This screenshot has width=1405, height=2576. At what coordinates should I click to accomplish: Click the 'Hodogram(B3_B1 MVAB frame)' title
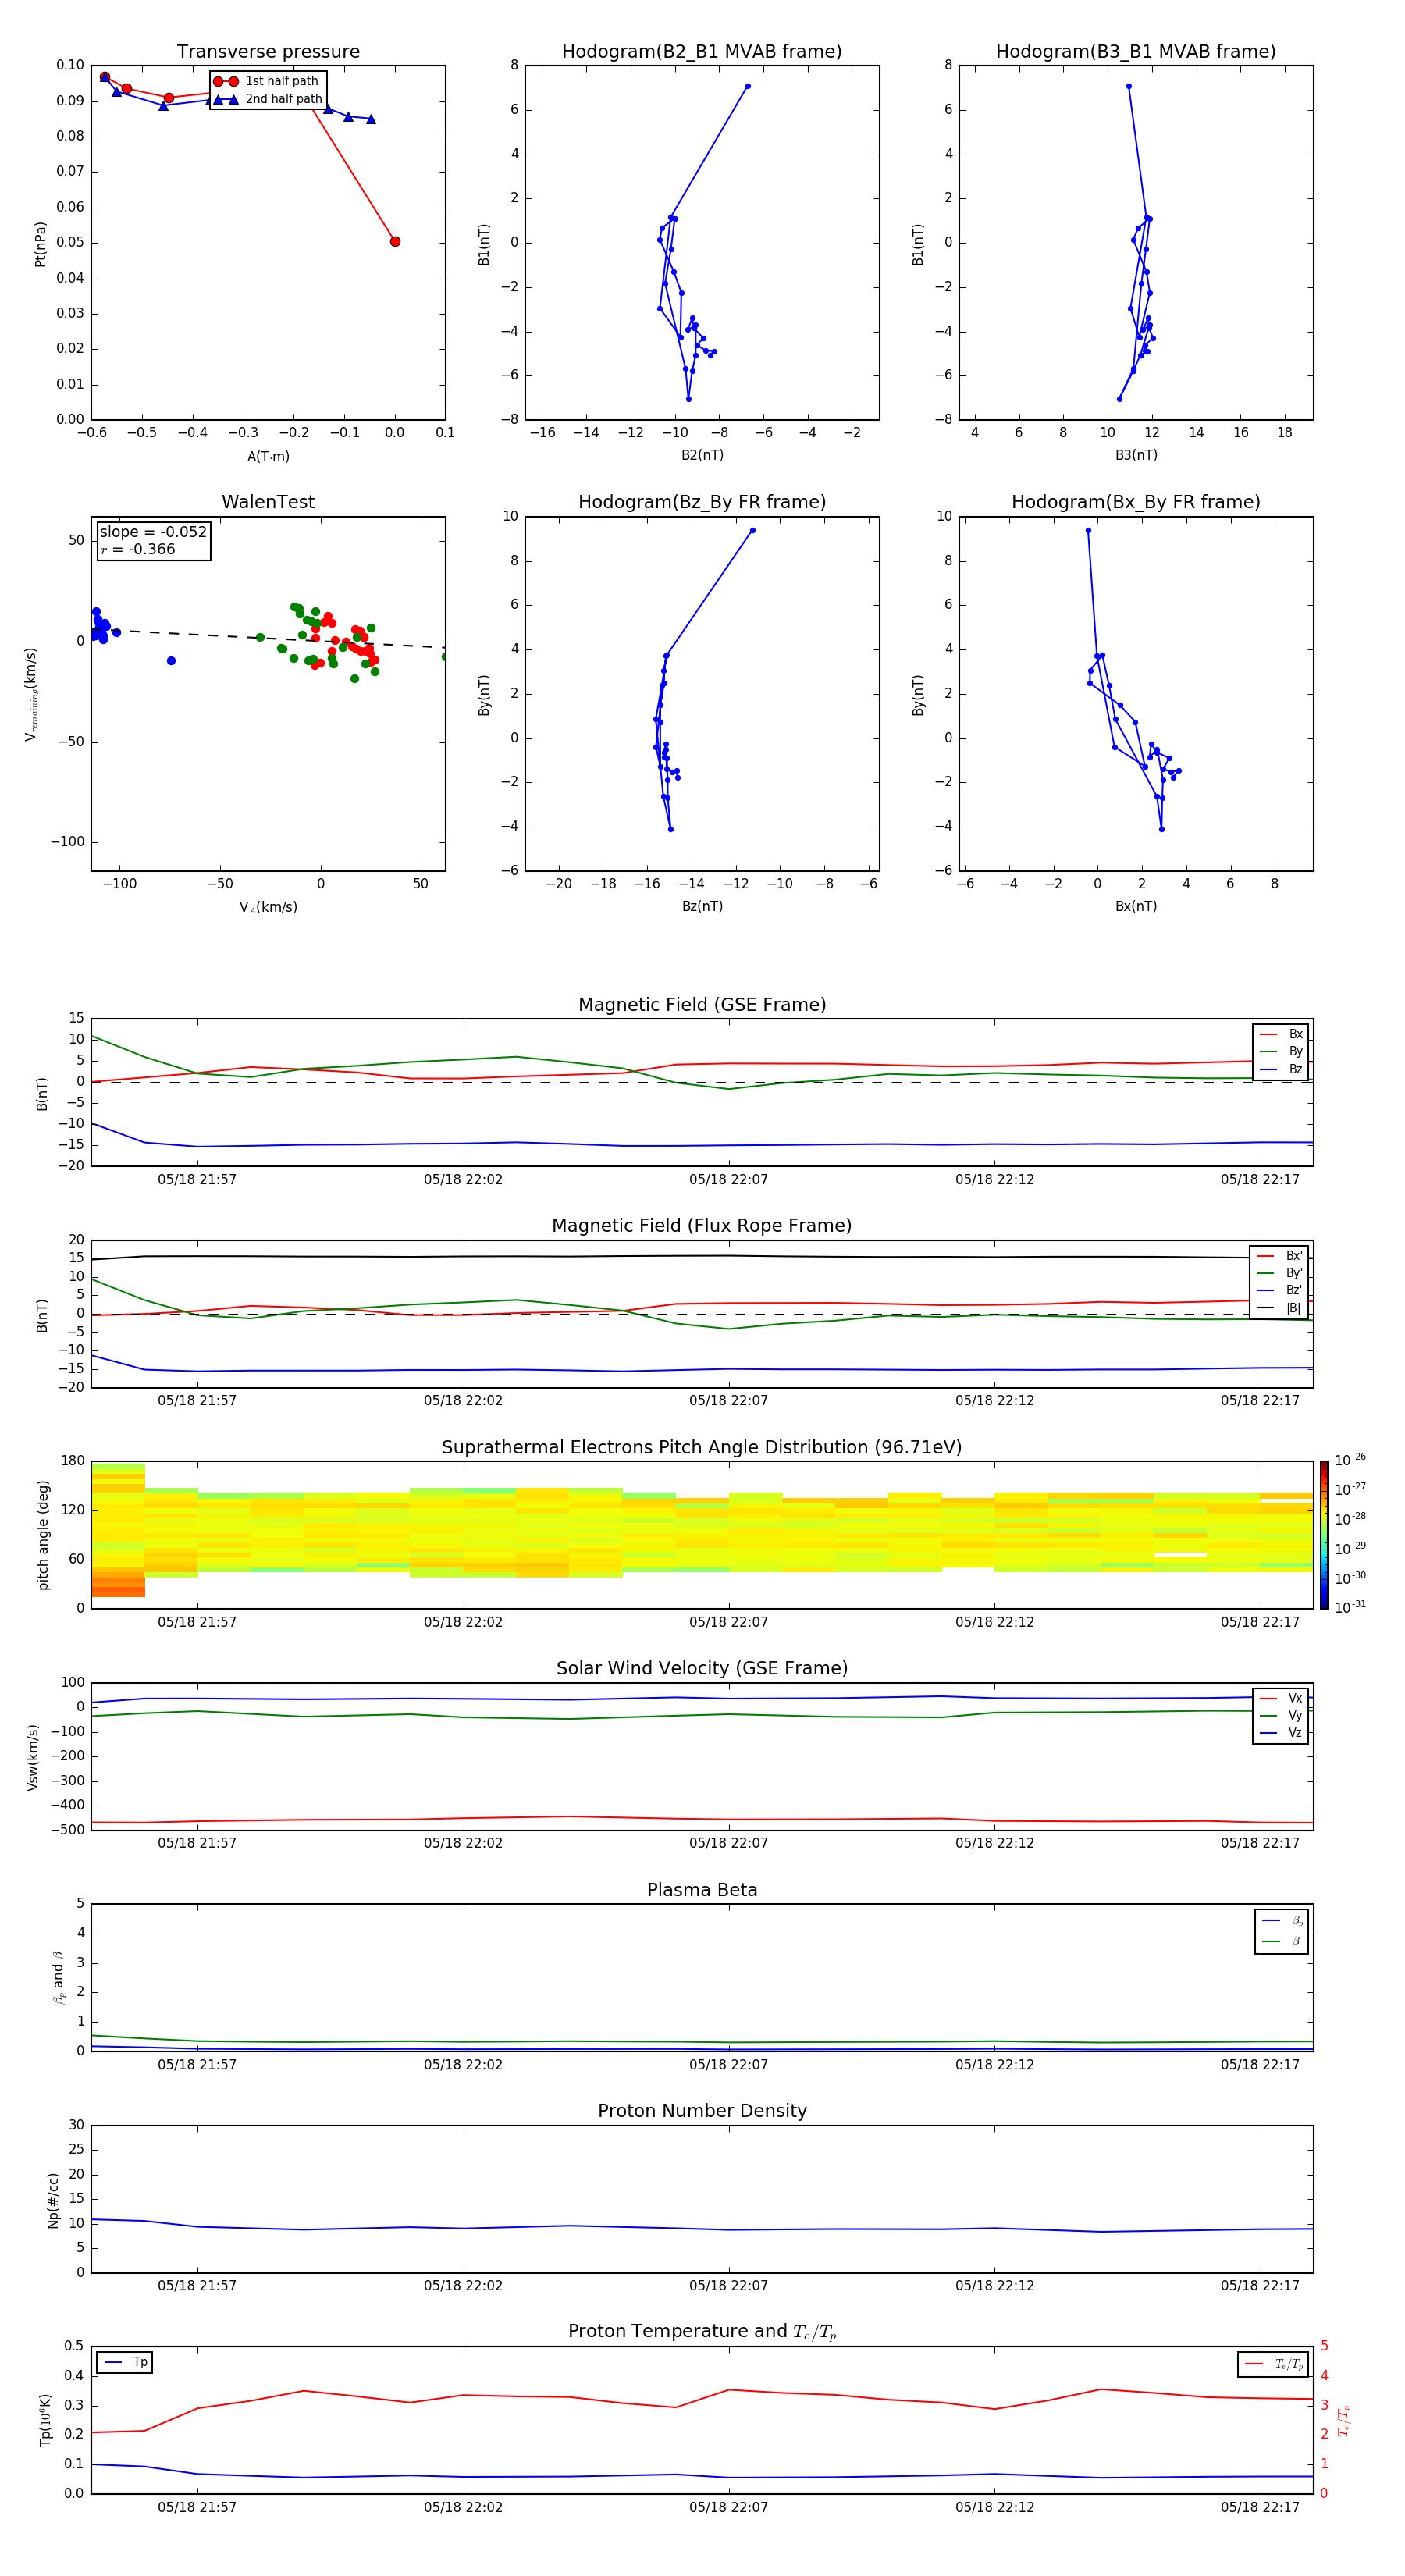(x=1136, y=52)
